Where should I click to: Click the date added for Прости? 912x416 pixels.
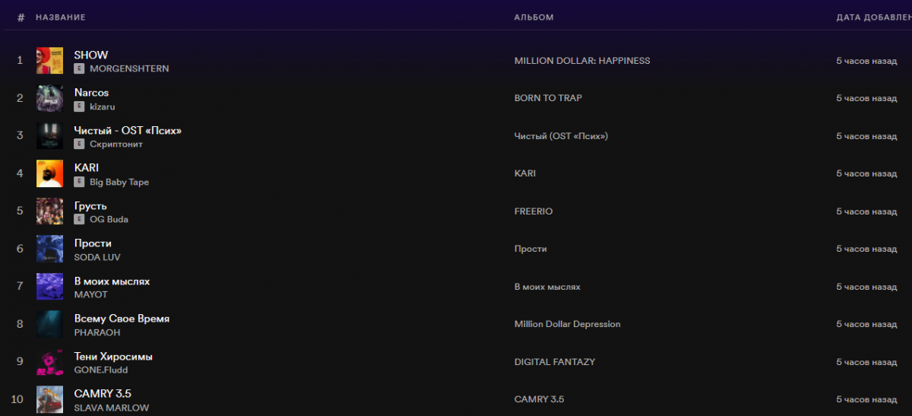pos(867,249)
